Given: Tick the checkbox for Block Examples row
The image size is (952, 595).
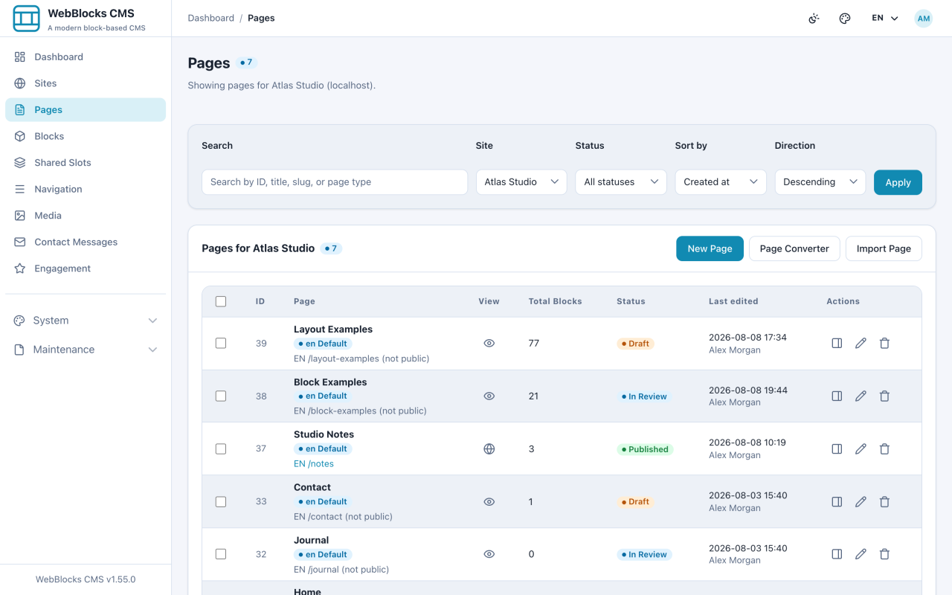Looking at the screenshot, I should pyautogui.click(x=221, y=396).
